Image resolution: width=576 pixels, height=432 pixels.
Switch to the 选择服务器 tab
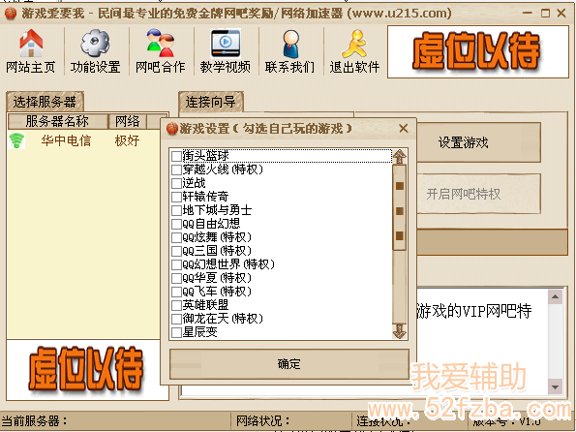[x=45, y=102]
